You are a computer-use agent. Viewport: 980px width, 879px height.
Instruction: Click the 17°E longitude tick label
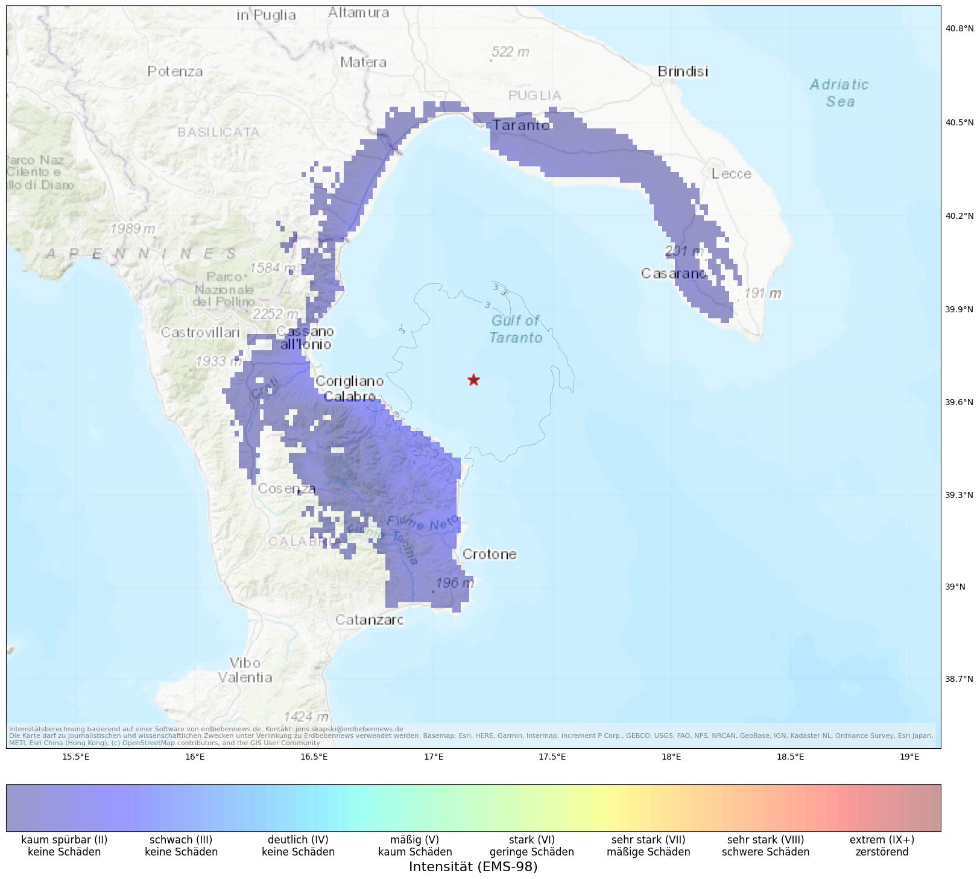(x=433, y=757)
